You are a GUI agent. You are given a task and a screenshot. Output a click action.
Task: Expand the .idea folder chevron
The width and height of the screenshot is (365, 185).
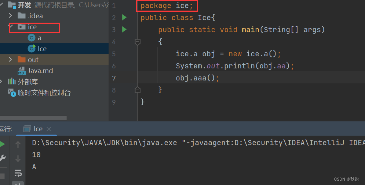click(x=10, y=16)
